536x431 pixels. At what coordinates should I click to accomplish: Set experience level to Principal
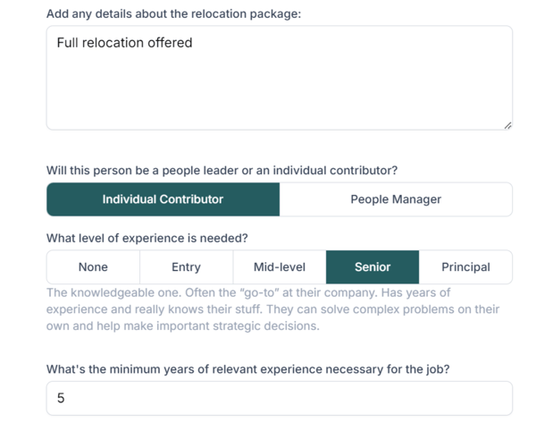(465, 266)
